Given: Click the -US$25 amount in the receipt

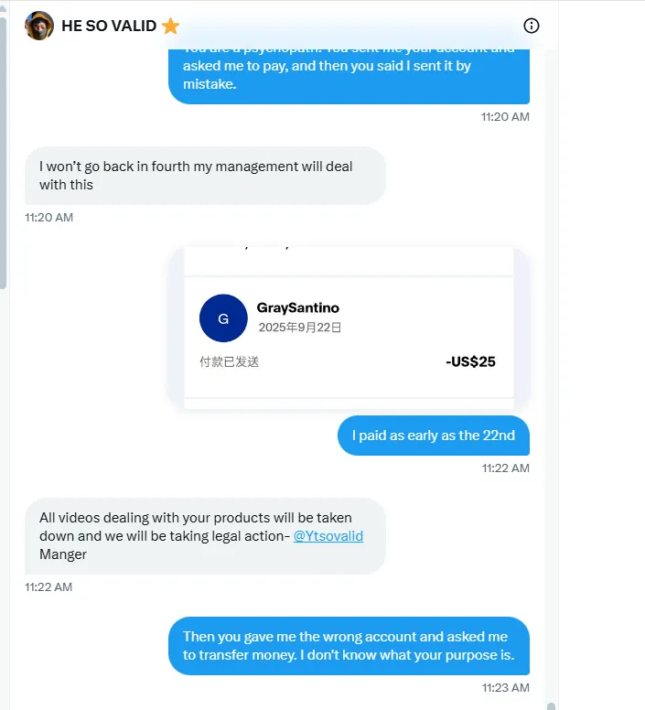Looking at the screenshot, I should (x=470, y=361).
